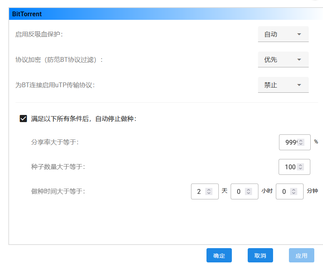Click the stepper arrows on the 小时 field
This screenshot has width=323, height=264.
pos(248,191)
